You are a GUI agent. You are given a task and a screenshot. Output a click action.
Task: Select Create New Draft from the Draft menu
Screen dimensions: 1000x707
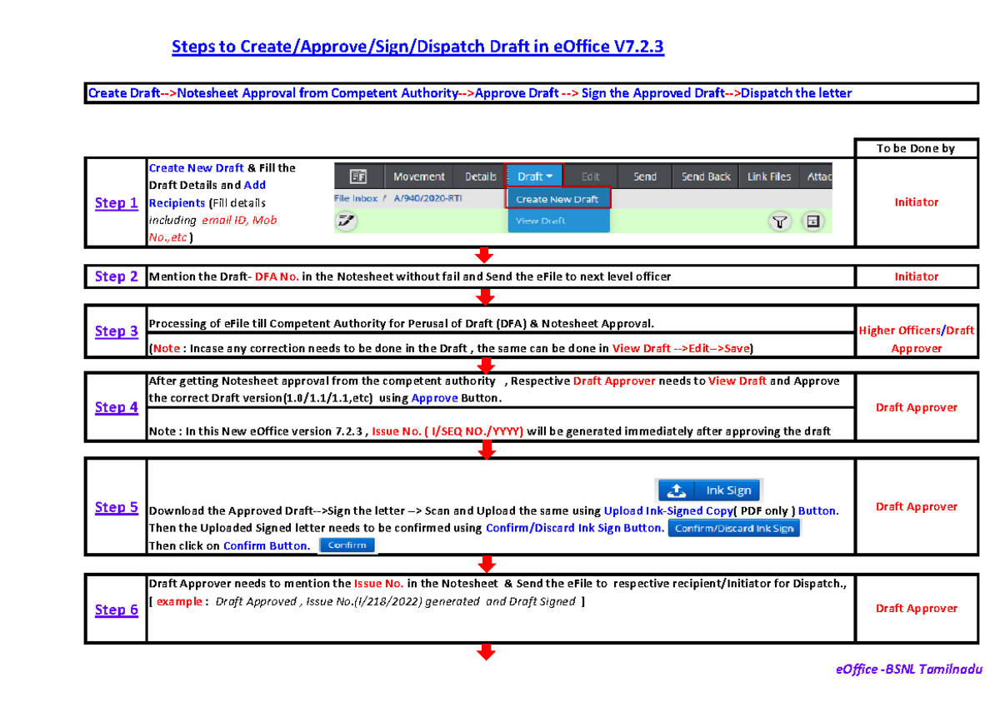tap(558, 198)
